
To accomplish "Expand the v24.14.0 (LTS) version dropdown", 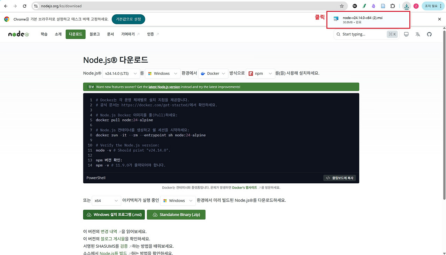I will coord(121,73).
